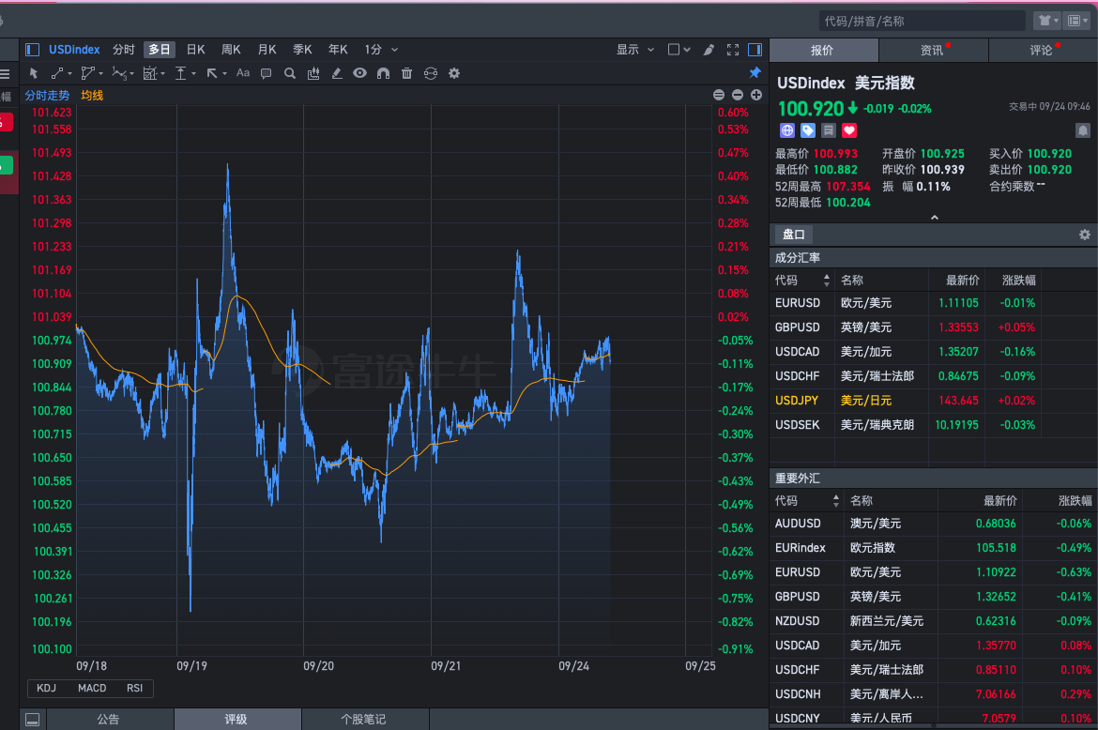
Task: Switch to 周K chart view
Action: coord(231,50)
